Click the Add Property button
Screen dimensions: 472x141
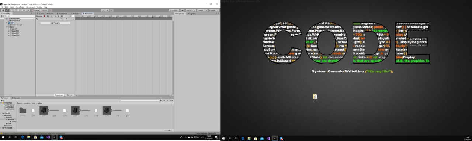coord(55,23)
